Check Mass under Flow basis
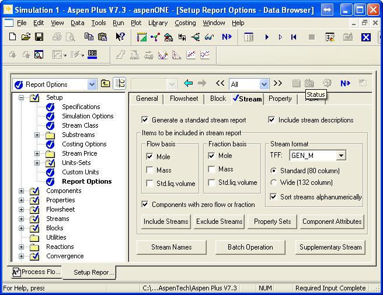The height and width of the screenshot is (295, 383). [149, 170]
